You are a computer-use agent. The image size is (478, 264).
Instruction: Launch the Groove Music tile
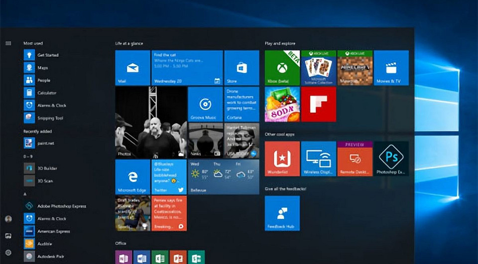tap(205, 104)
